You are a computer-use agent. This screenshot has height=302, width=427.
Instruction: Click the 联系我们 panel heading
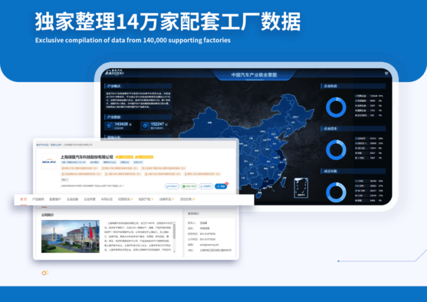click(193, 214)
